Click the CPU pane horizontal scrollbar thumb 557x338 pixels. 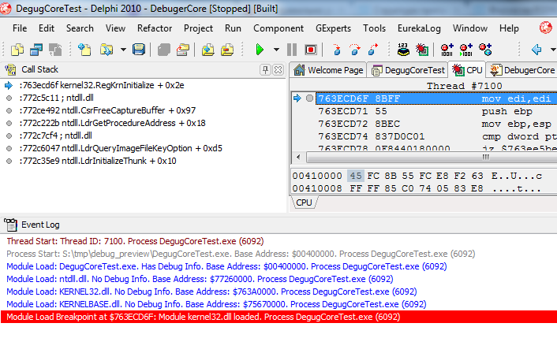(432, 157)
